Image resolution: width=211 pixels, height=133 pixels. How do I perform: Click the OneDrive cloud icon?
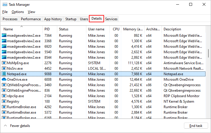click(4, 79)
